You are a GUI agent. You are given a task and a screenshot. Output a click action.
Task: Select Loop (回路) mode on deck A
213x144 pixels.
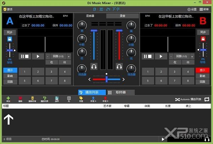click(10, 82)
